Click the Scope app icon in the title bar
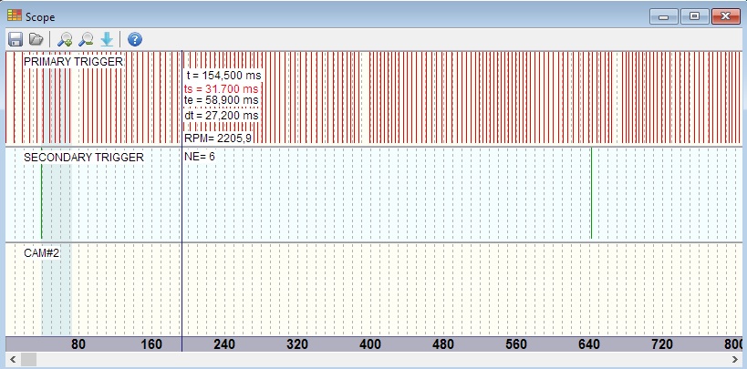747x369 pixels. click(15, 15)
